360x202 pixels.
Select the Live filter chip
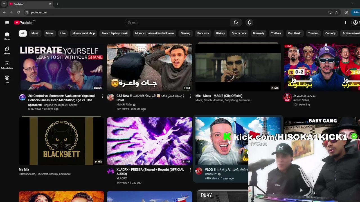[x=63, y=33]
